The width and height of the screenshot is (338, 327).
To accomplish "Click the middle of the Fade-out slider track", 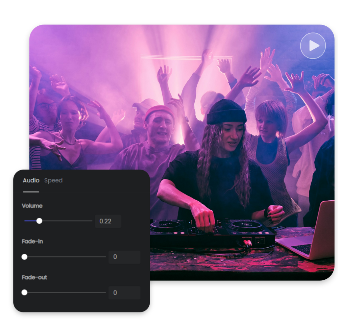I will [x=64, y=293].
